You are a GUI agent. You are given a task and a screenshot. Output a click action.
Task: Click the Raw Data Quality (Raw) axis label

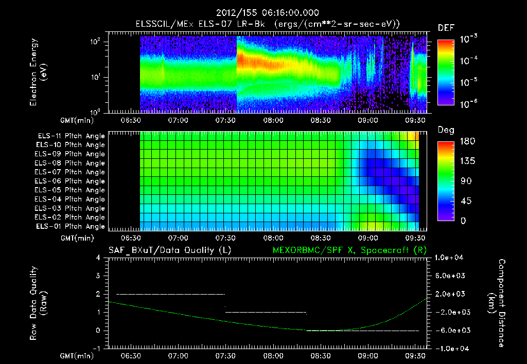tap(38, 303)
